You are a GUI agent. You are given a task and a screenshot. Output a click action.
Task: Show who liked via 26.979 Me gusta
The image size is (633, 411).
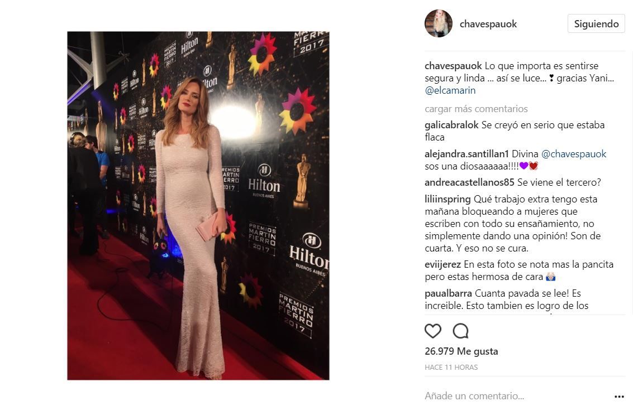click(461, 351)
